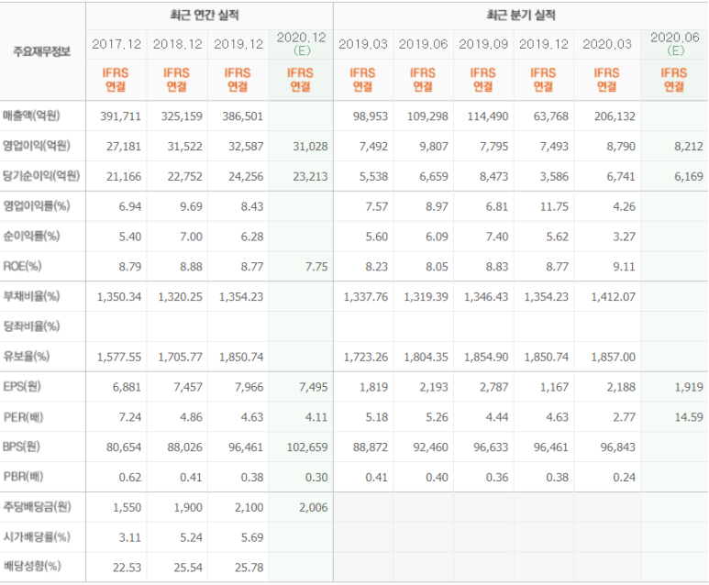Viewport: 709px width, 585px height.
Task: Select the 주당배당금(원) row label
Action: coord(37,507)
